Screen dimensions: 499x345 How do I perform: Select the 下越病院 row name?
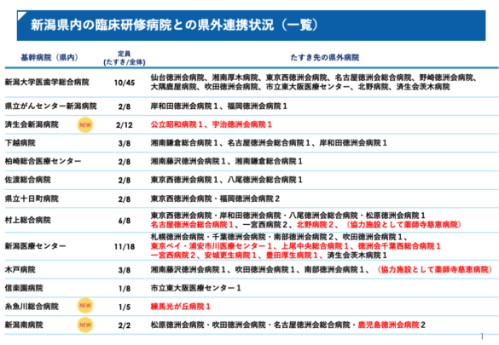(x=20, y=143)
